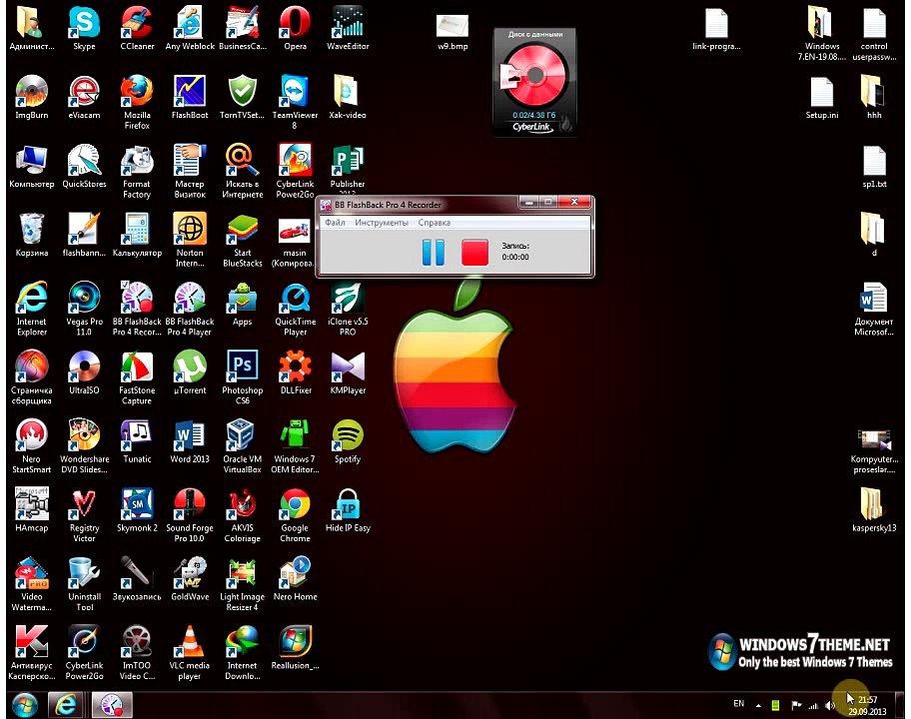
Task: Open the Документ Microsoft Word file
Action: click(x=874, y=309)
